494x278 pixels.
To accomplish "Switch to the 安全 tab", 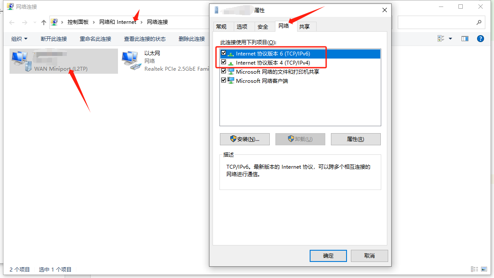I will point(263,27).
